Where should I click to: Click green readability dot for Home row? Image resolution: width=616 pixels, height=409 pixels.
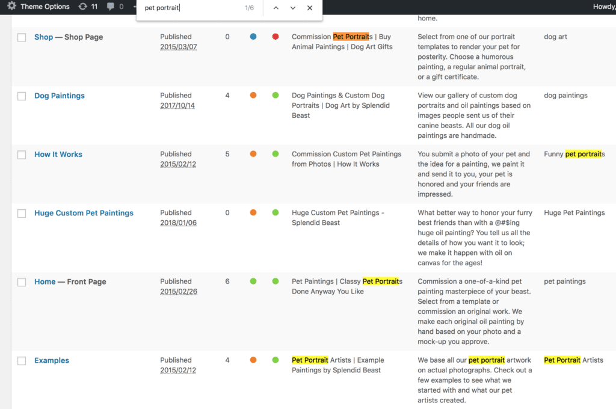pos(276,281)
